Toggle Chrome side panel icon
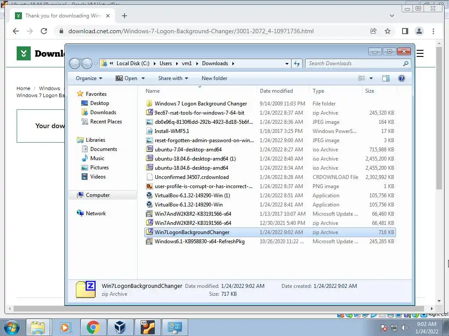 point(405,31)
